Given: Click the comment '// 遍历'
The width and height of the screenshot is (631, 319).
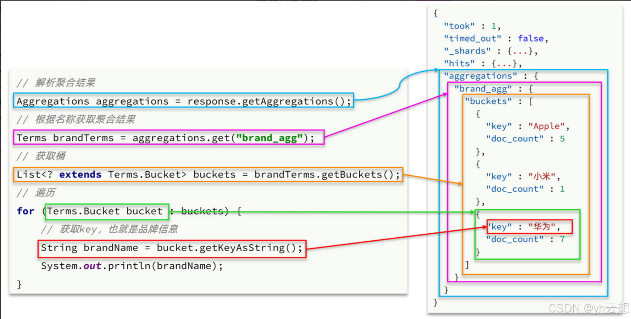Looking at the screenshot, I should click(36, 192).
